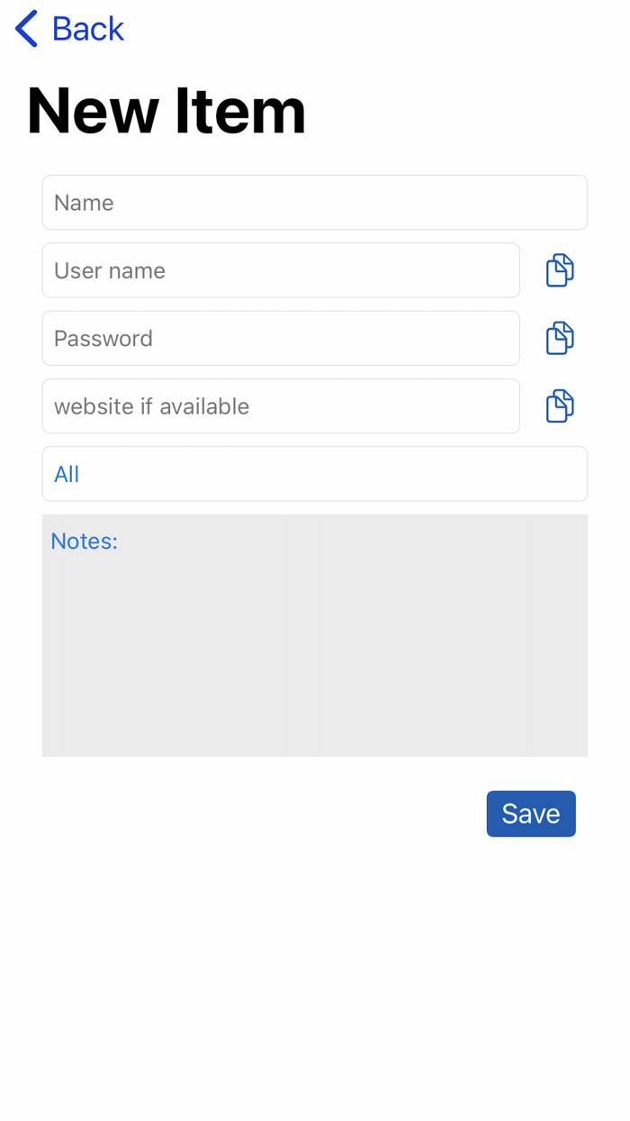
Task: Select the Password text field
Action: [x=270, y=338]
